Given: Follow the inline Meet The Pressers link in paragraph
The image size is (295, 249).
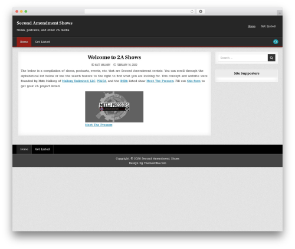Looking at the screenshot, I should pos(160,81).
